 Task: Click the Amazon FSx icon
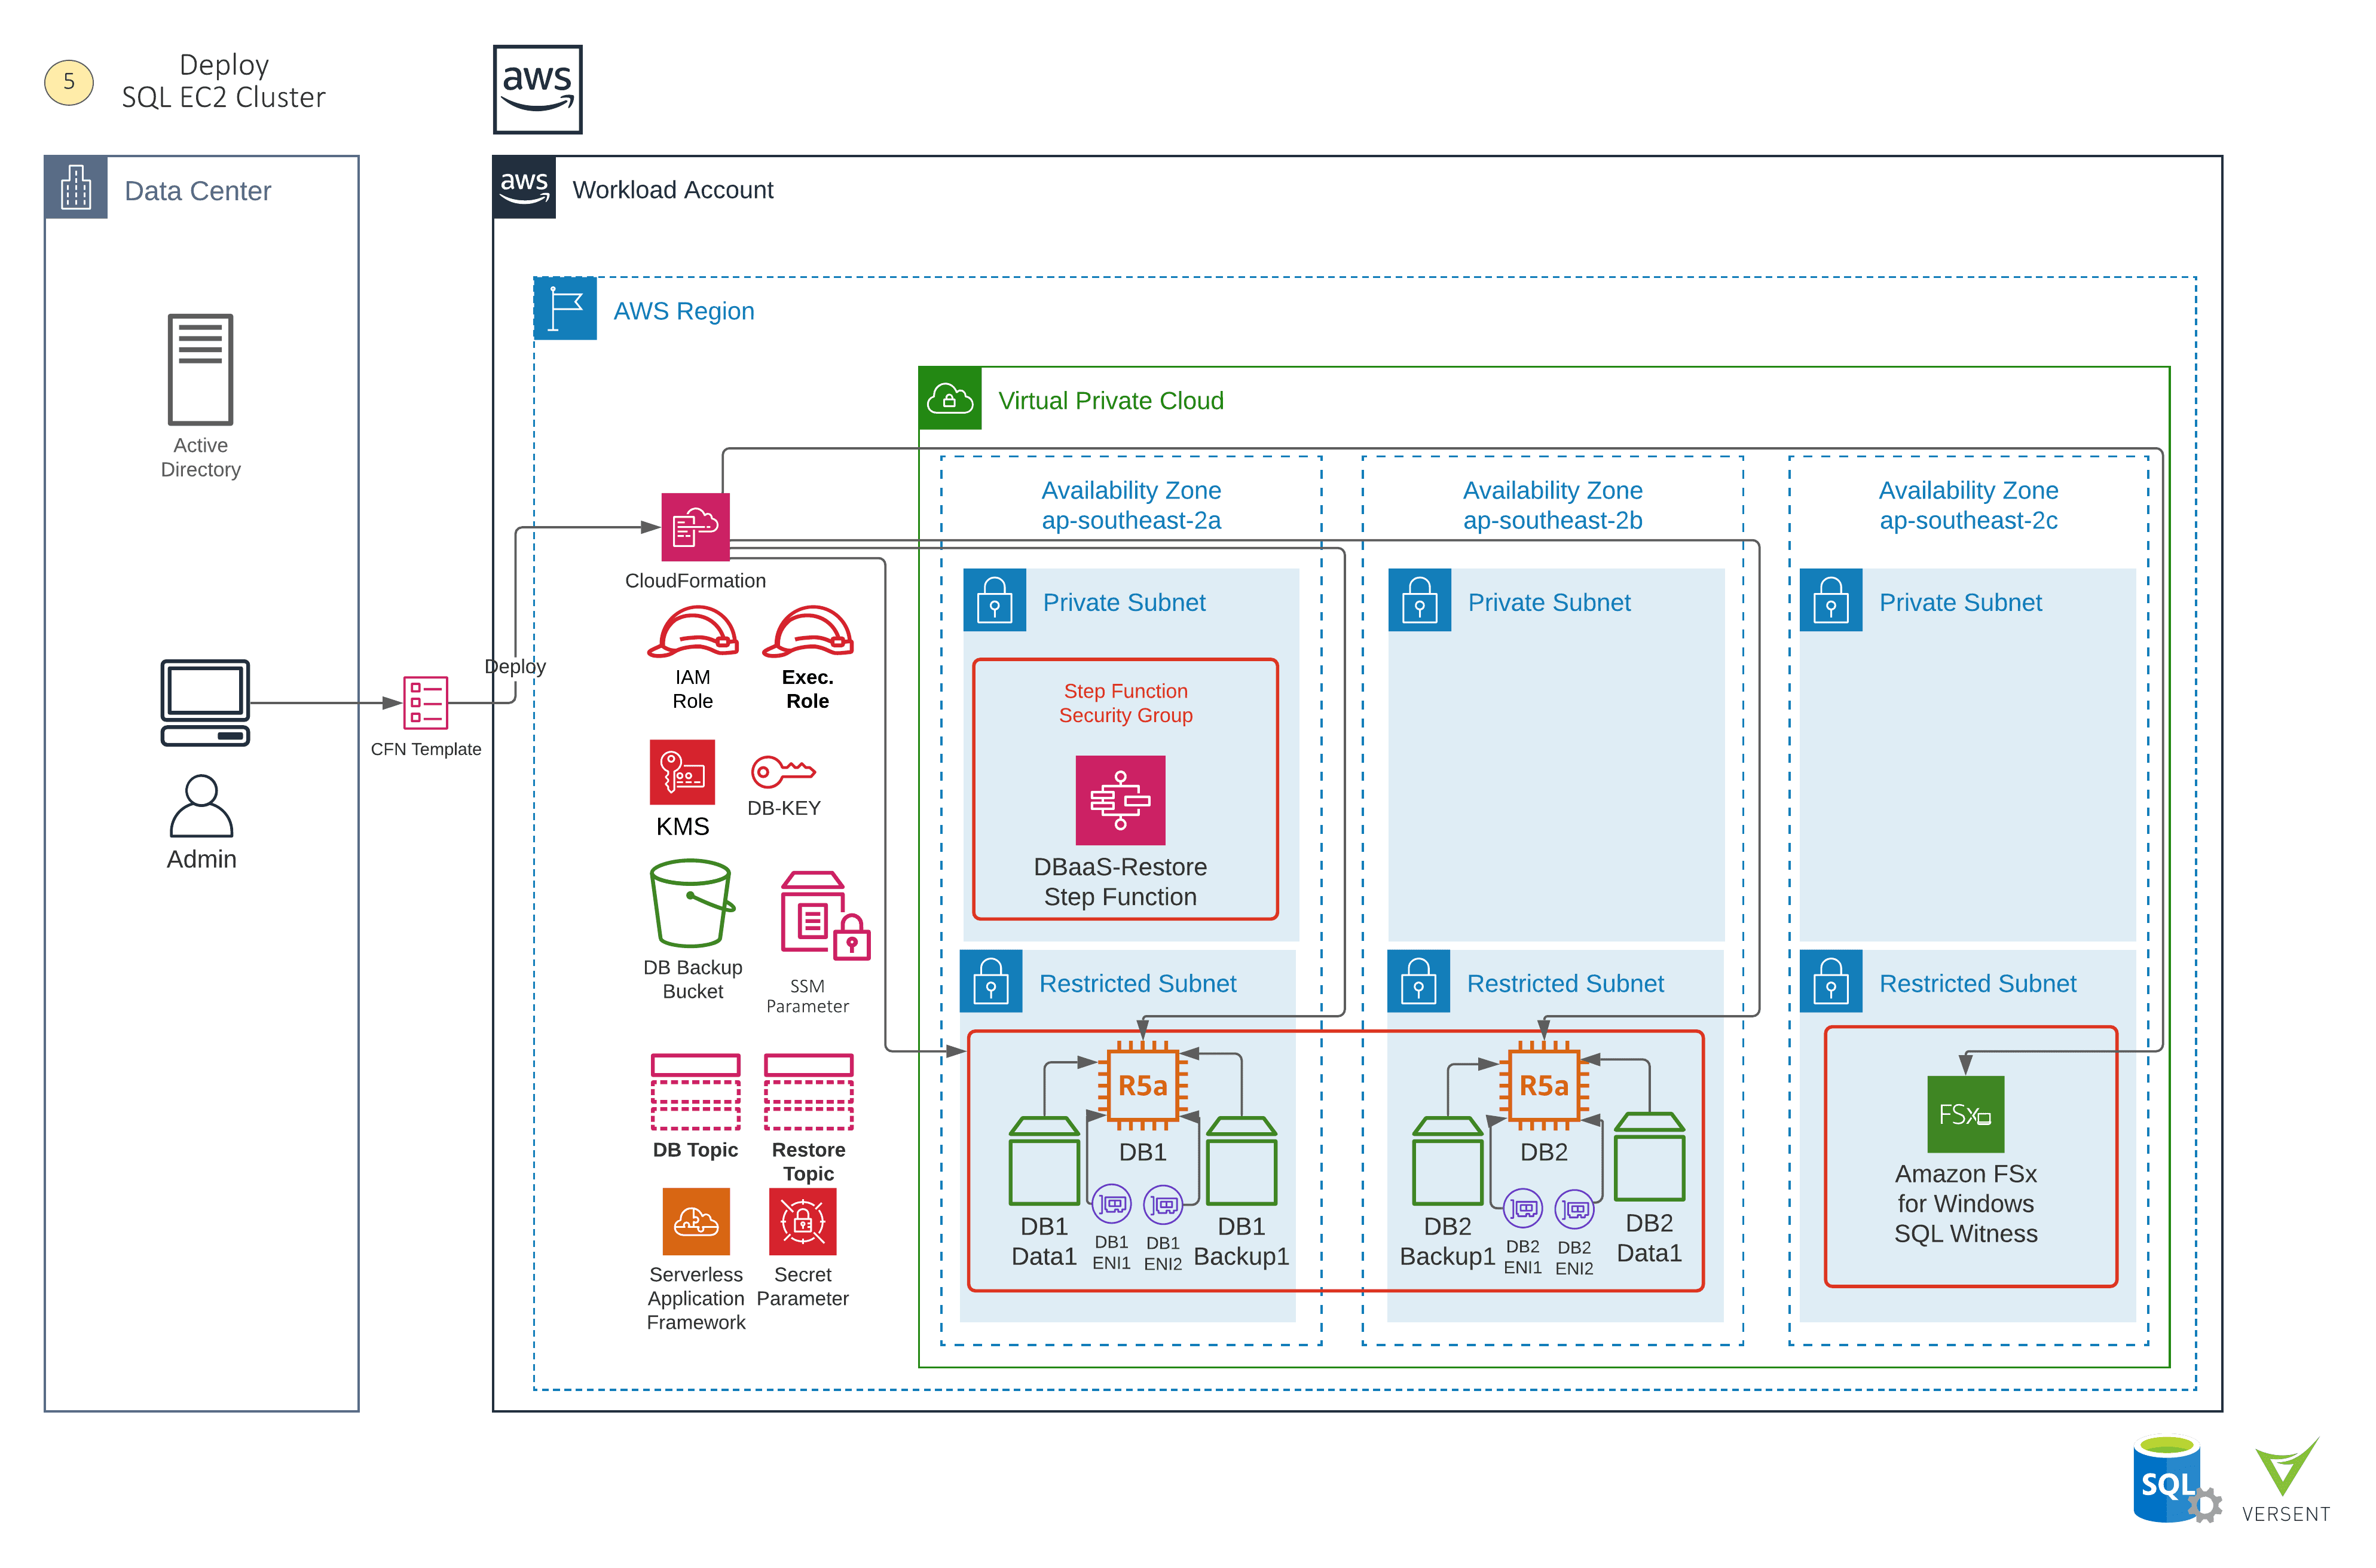pos(1965,1114)
